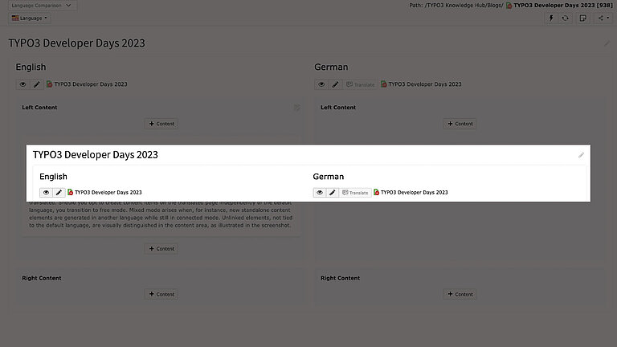The width and height of the screenshot is (617, 347).
Task: Click pencil icon at right of highlighted page title
Action: (x=582, y=155)
